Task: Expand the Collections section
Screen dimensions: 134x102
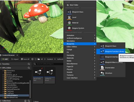Action: 1,101
